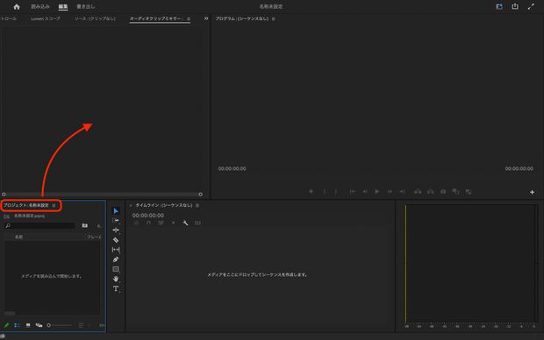Screen dimensions: 544x340
Task: Toggle Linked Selection in timeline
Action: click(161, 223)
